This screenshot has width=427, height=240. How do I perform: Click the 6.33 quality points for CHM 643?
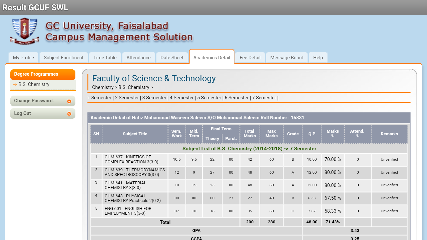[312, 198]
